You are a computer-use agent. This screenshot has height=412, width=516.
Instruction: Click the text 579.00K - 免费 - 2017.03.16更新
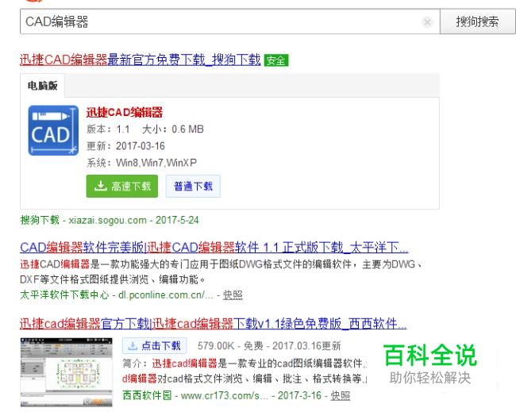click(x=269, y=345)
